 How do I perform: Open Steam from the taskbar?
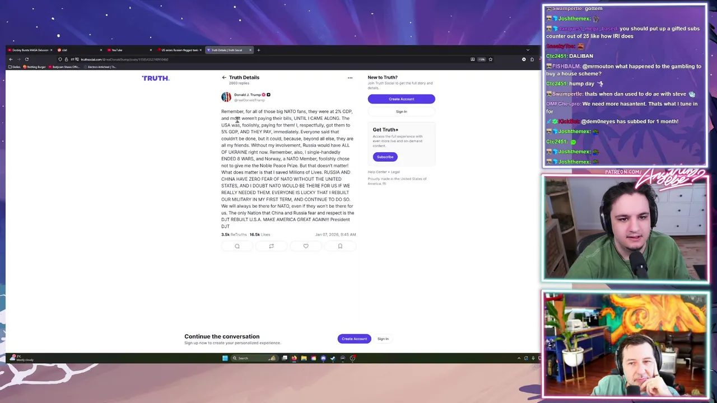(333, 358)
